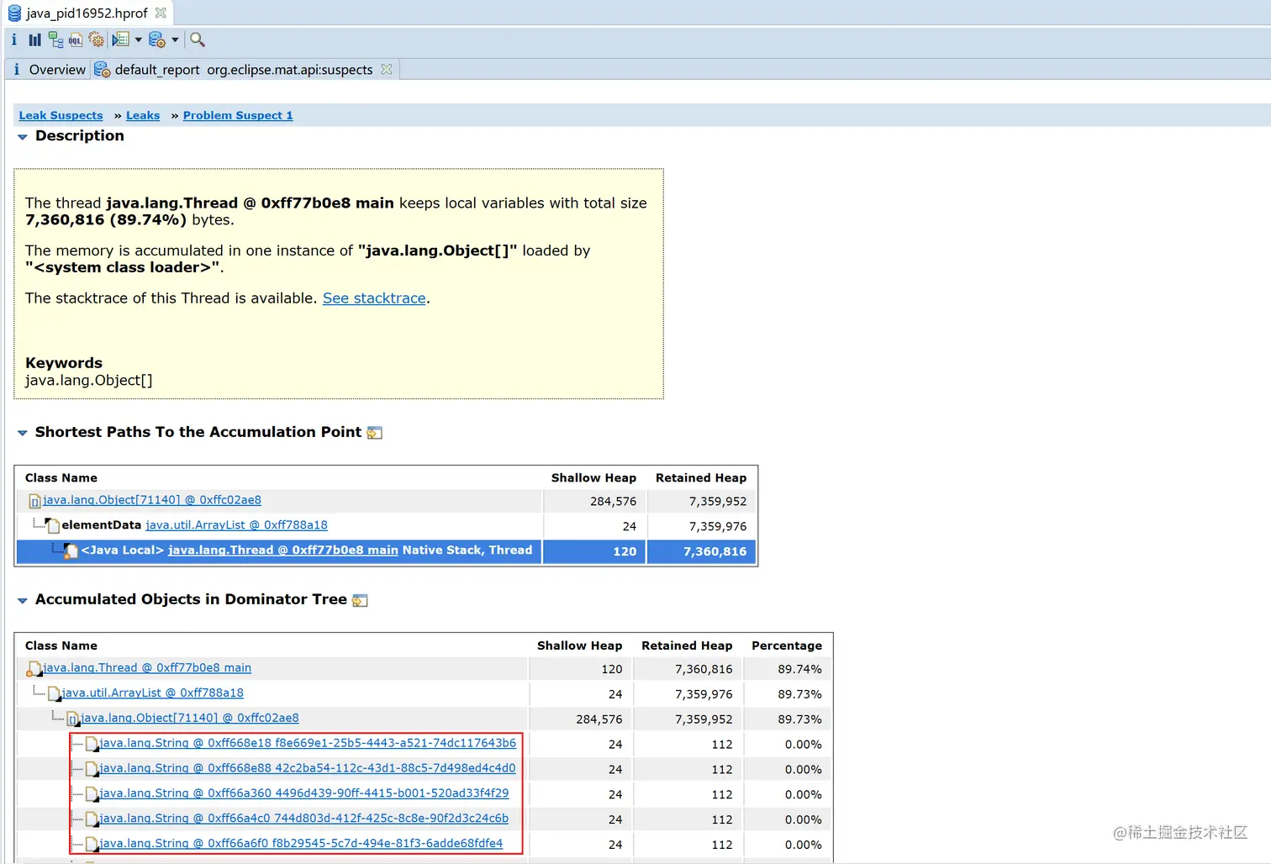Click the icon of String @ 0xff668e88 row
Viewport: 1271px width, 864px height.
click(92, 770)
